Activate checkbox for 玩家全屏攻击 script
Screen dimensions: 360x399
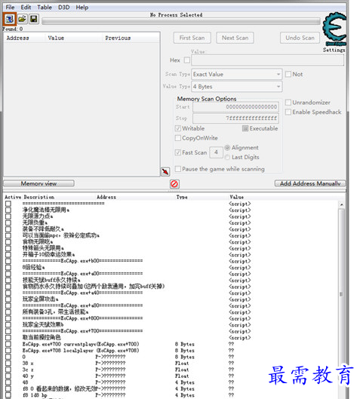click(8, 299)
